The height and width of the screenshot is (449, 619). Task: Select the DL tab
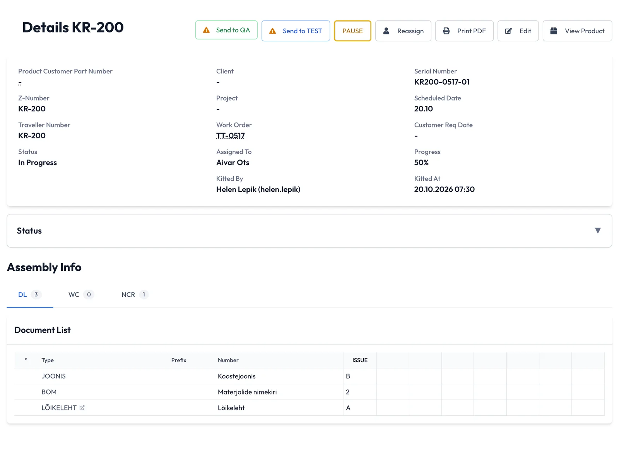[30, 294]
